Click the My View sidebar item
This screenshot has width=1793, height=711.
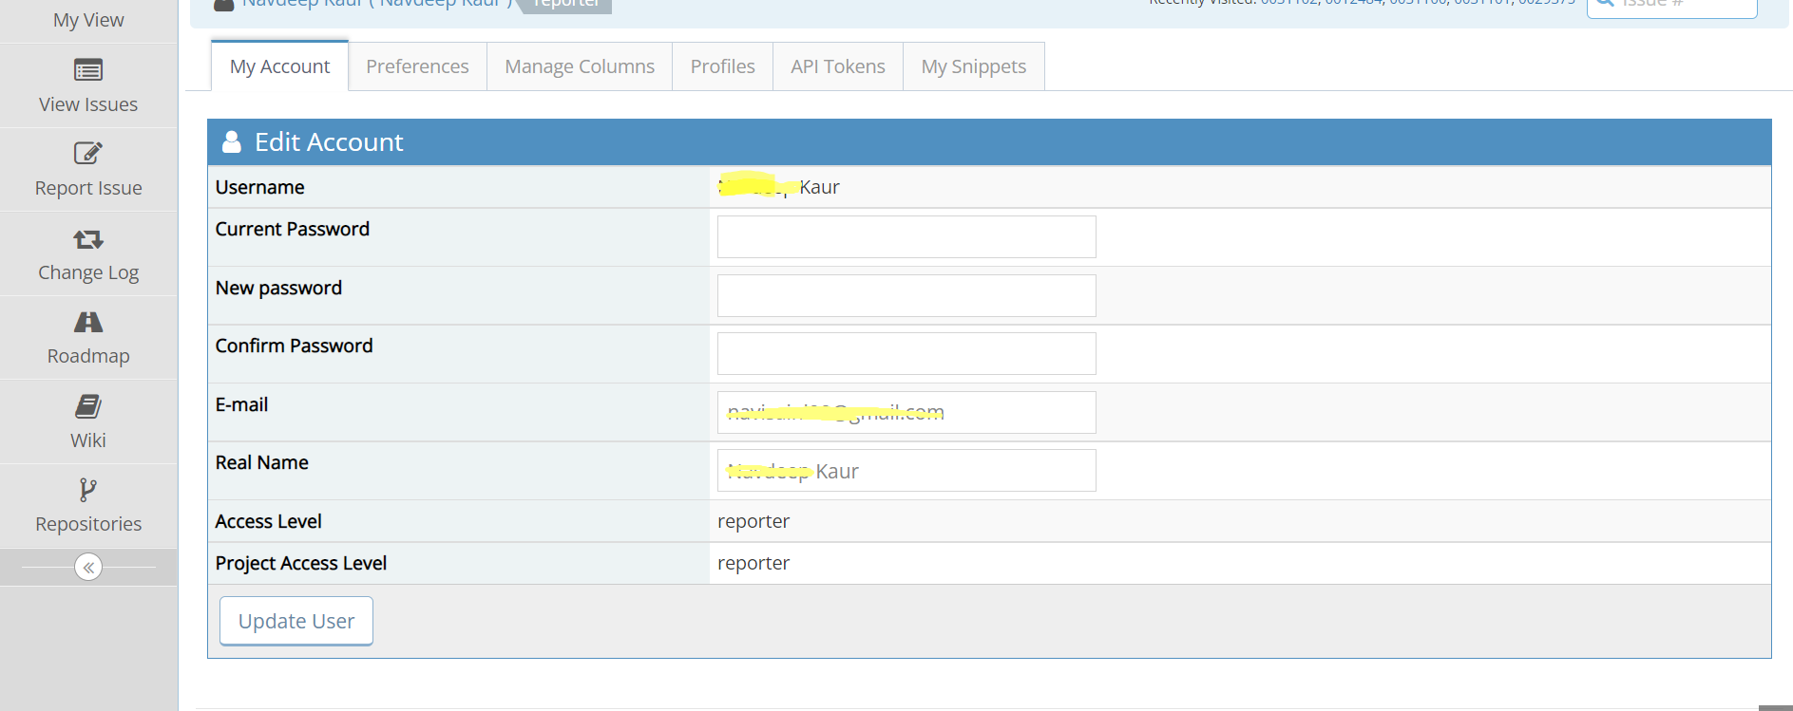click(88, 20)
